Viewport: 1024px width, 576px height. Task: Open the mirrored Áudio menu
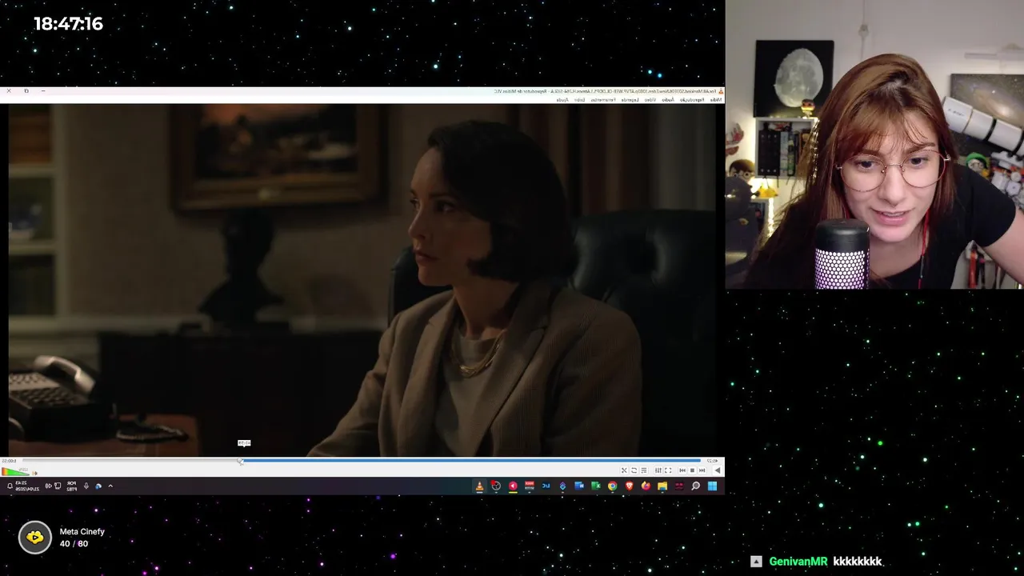point(668,99)
